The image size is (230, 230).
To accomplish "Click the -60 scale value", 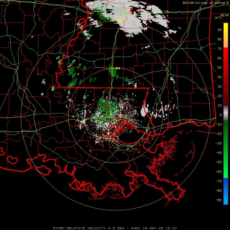I will [x=218, y=172].
